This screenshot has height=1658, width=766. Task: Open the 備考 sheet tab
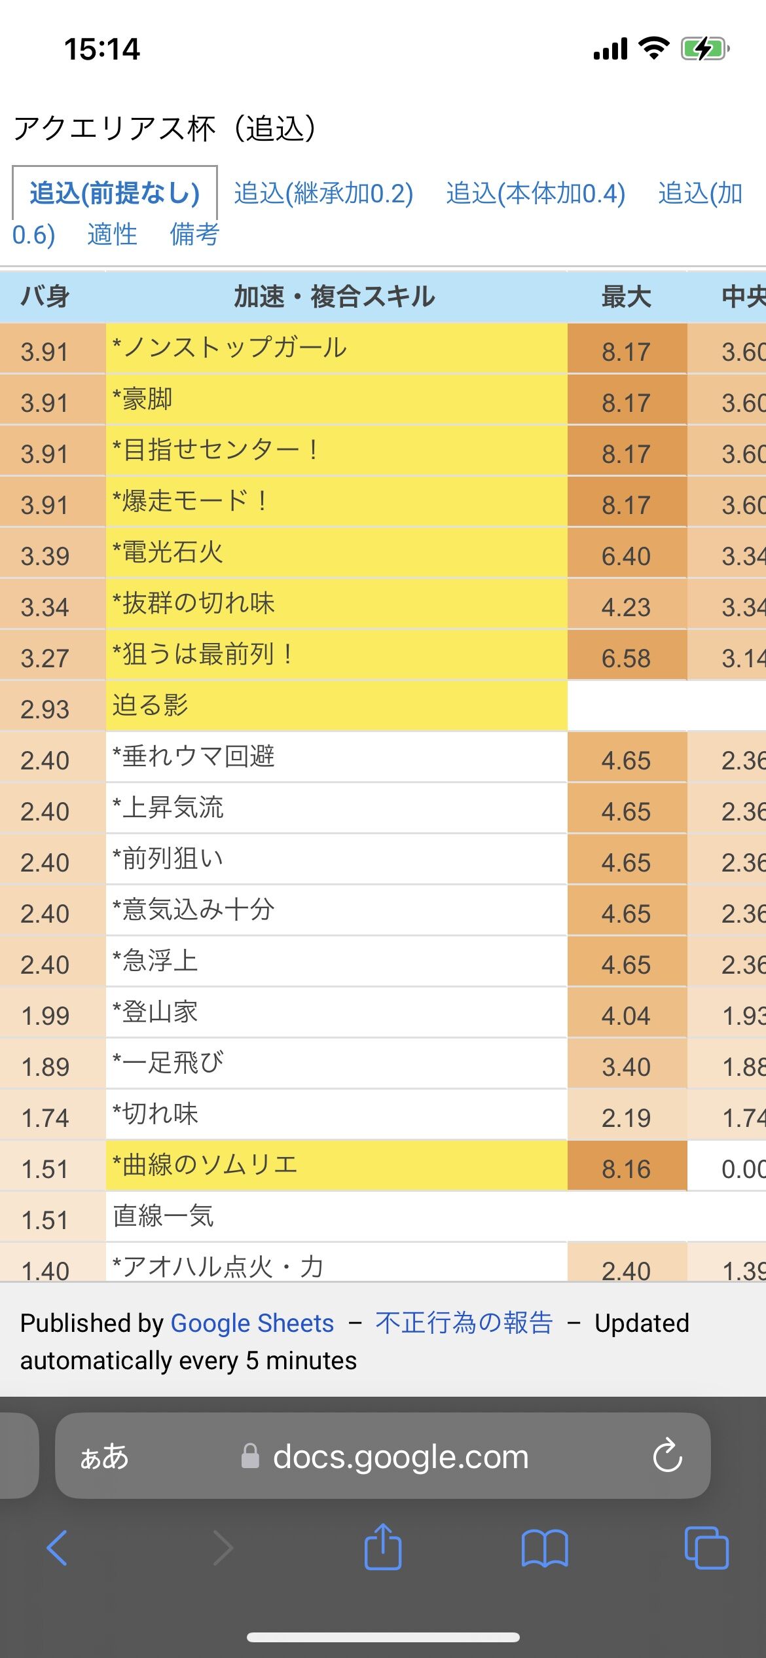point(194,234)
